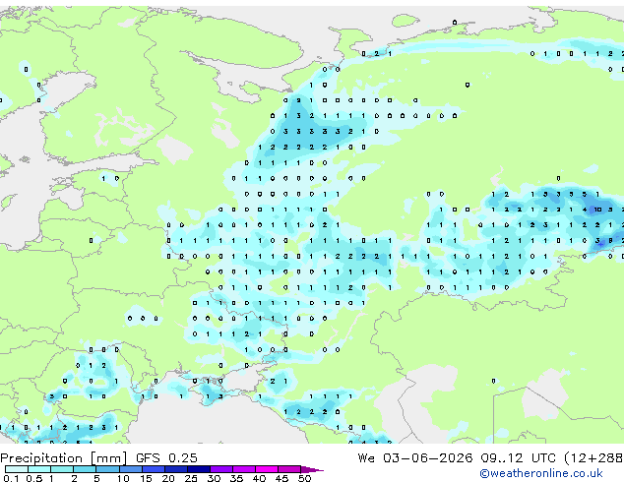Select the legend label "30"
The width and height of the screenshot is (624, 482).
click(x=214, y=478)
